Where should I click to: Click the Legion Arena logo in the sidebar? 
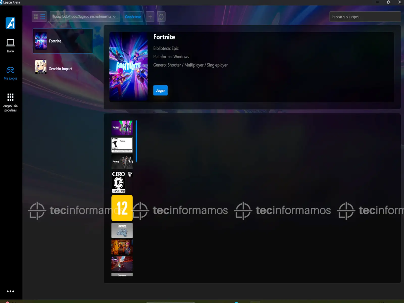pyautogui.click(x=10, y=23)
